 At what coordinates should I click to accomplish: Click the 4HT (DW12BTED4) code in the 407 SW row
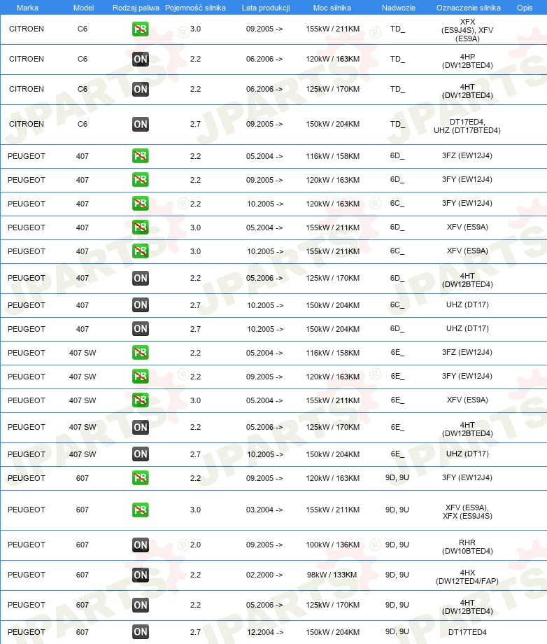[467, 429]
